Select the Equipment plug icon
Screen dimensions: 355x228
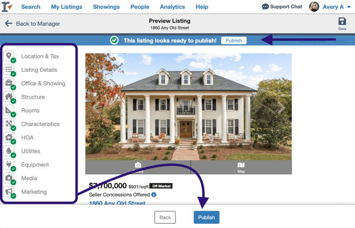pyautogui.click(x=9, y=164)
